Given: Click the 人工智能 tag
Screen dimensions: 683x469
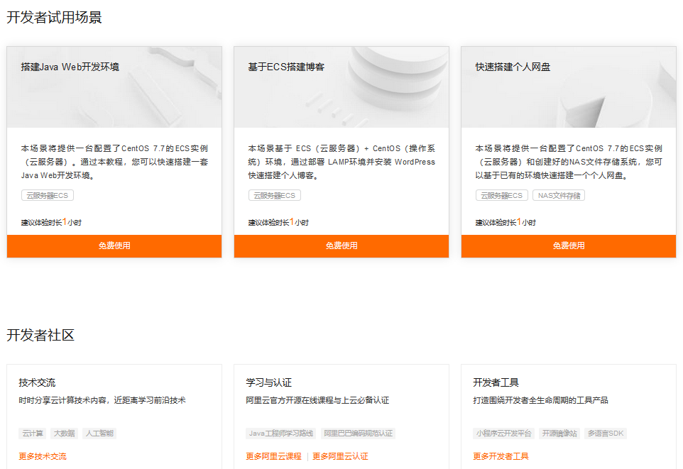Looking at the screenshot, I should 99,434.
